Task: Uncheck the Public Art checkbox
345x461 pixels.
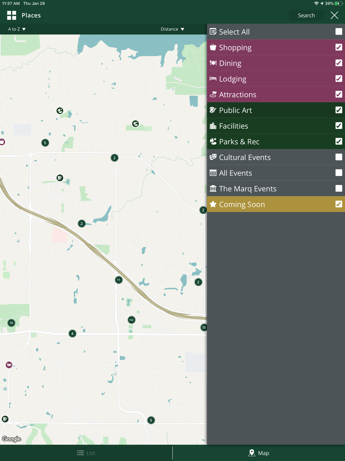Action: tap(339, 110)
